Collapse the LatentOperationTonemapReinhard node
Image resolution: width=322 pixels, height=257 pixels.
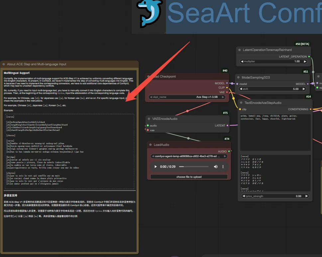240,50
